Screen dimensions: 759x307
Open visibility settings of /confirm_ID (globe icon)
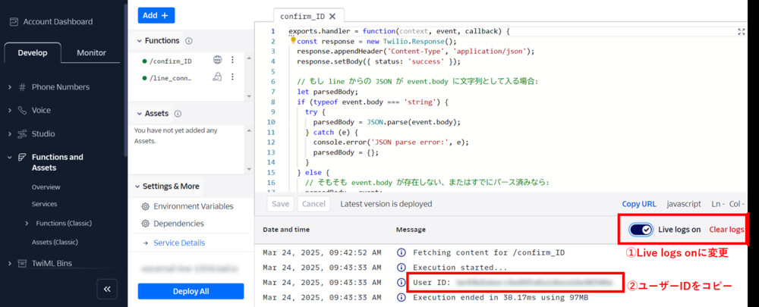[218, 60]
